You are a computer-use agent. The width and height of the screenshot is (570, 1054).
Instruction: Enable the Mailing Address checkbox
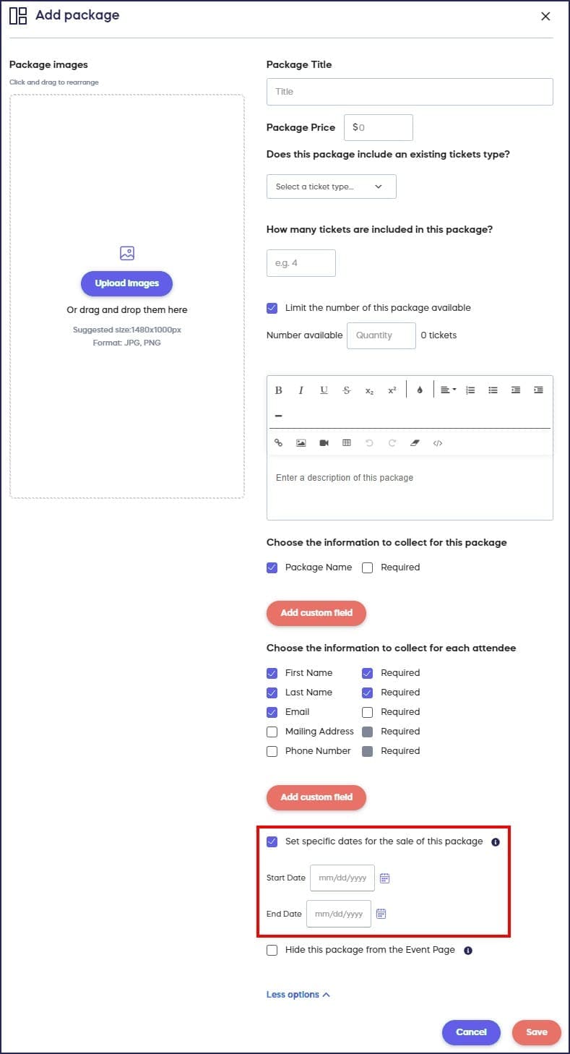click(272, 732)
